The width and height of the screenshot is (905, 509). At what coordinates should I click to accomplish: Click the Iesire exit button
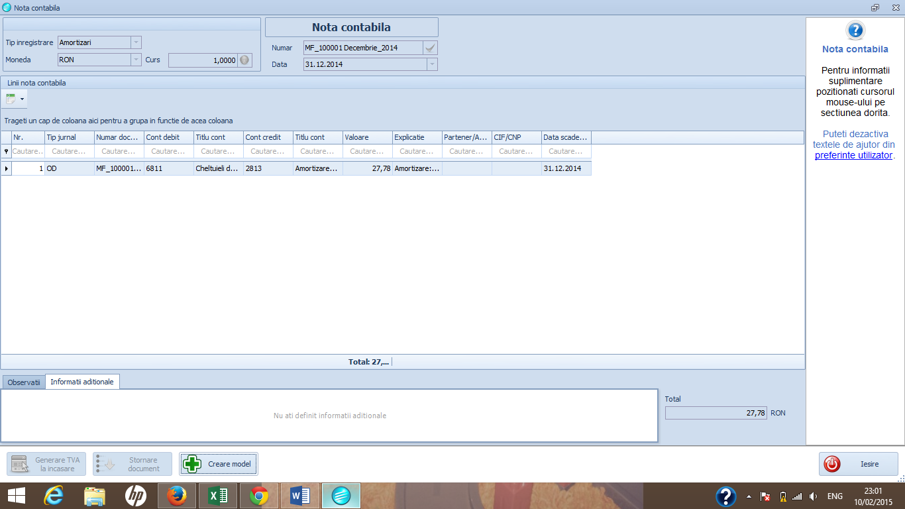click(x=859, y=464)
